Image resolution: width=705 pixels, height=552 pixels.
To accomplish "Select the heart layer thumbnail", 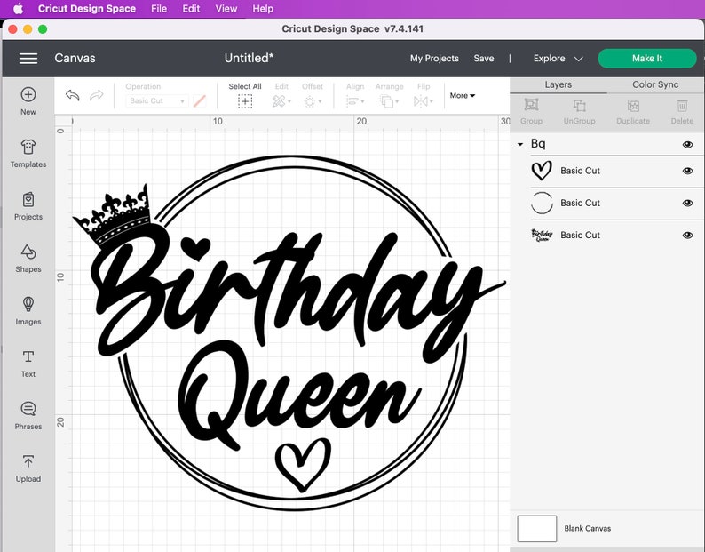I will [542, 171].
